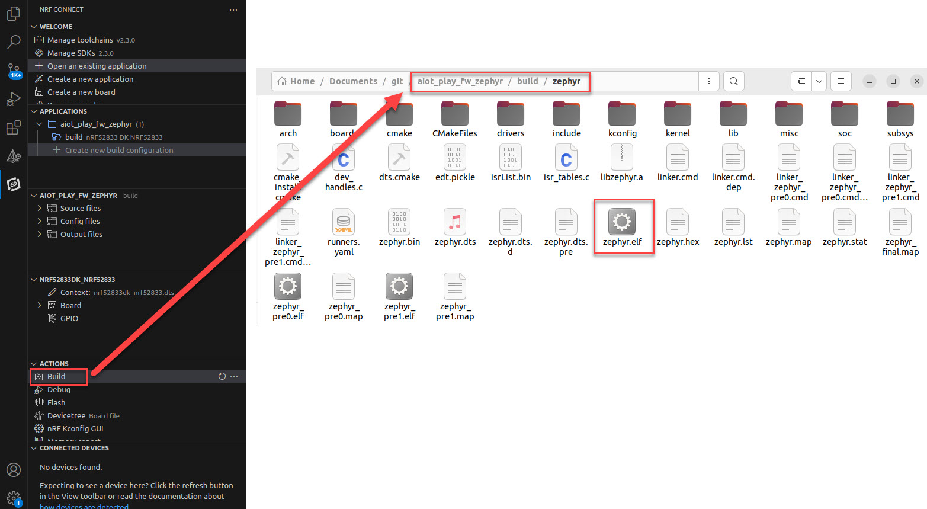The width and height of the screenshot is (927, 509).
Task: Click the NRF Connect more actions ellipsis
Action: click(x=233, y=9)
